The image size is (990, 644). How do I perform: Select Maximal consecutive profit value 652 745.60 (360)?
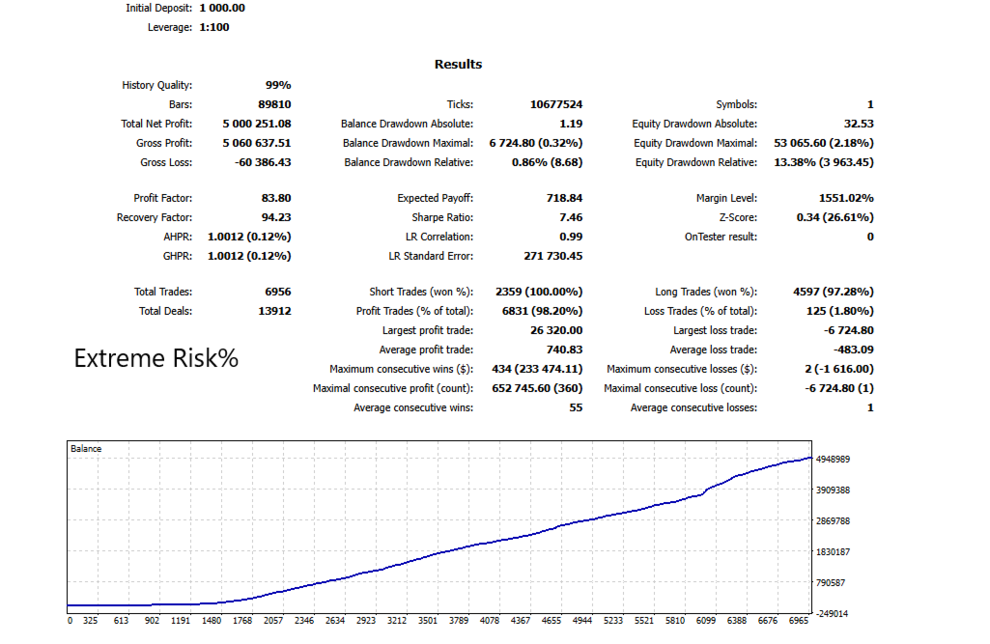pyautogui.click(x=537, y=388)
